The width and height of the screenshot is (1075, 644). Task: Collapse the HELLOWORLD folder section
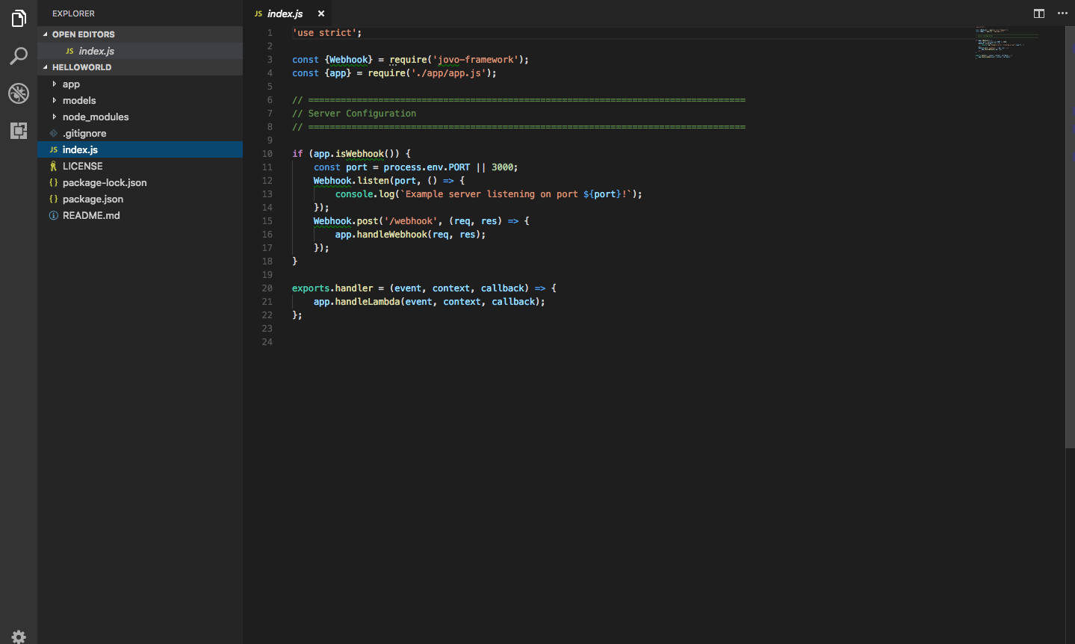(x=140, y=67)
